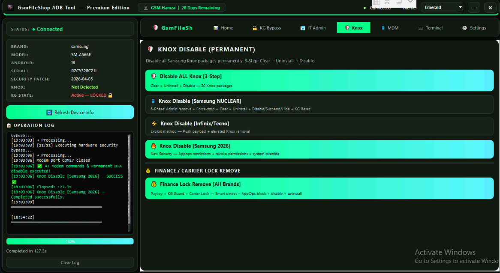Switch to the KG Bypass tab
Screen dimensions: 500x273
pyautogui.click(x=267, y=28)
